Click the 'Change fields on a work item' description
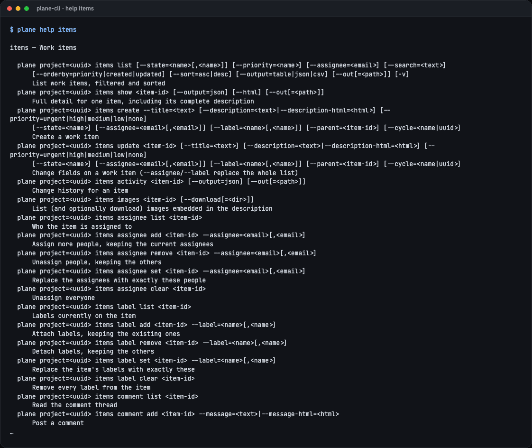532x448 pixels. coord(165,173)
